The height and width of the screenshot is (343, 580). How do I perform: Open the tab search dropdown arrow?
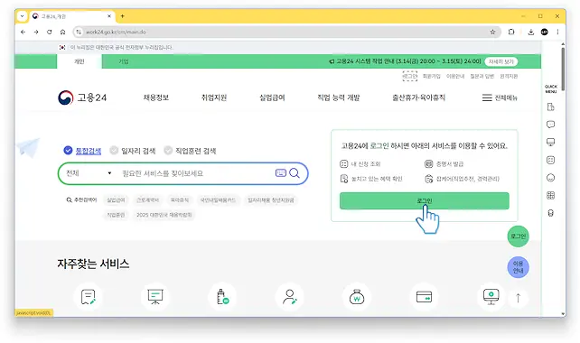point(23,16)
